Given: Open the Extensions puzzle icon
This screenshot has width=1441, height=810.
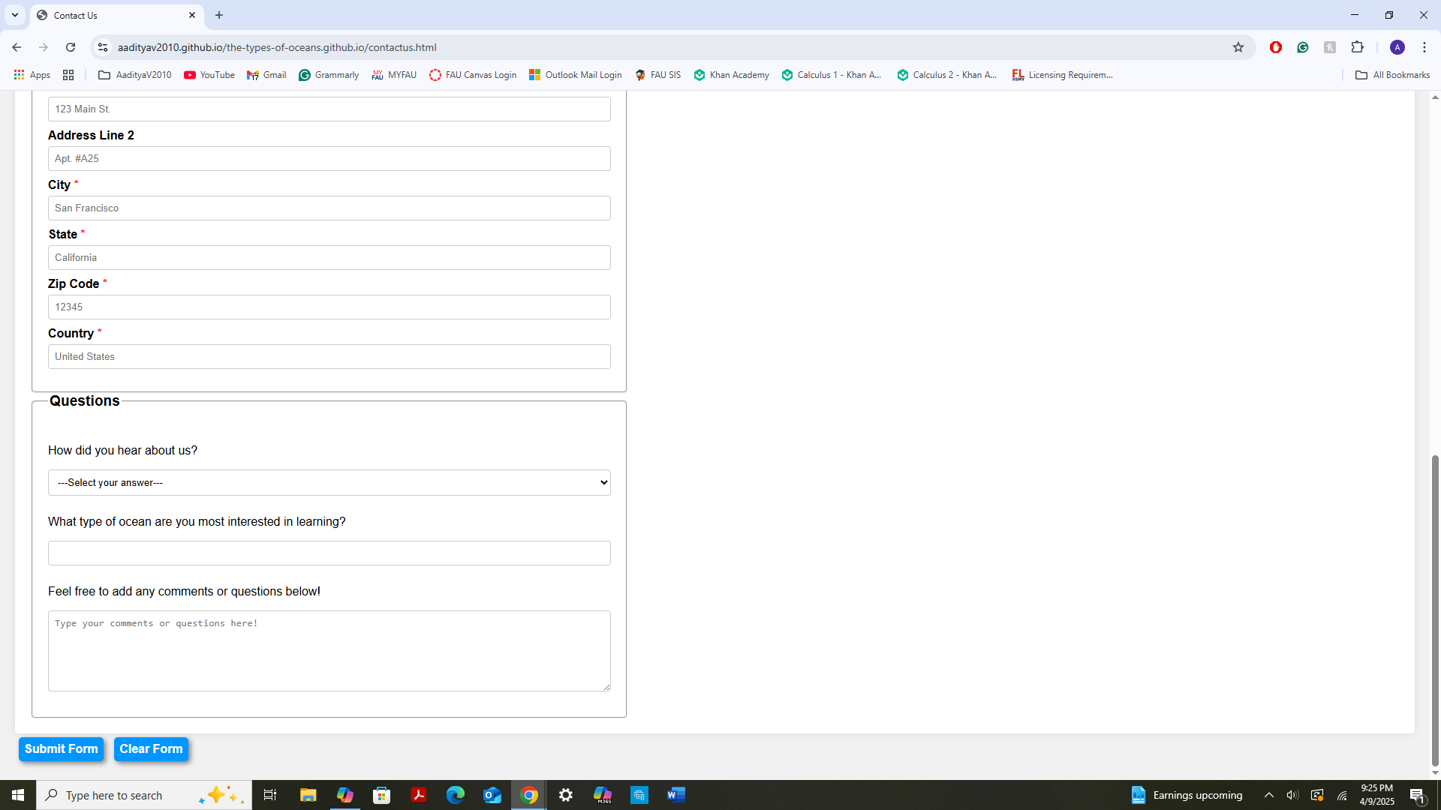Looking at the screenshot, I should click(1357, 47).
